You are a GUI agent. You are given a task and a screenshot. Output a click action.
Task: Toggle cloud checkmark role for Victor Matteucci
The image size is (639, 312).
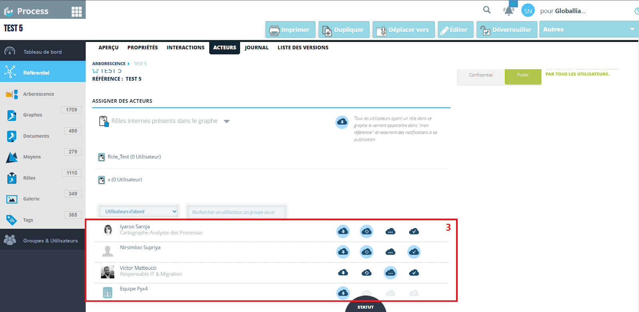(x=414, y=273)
